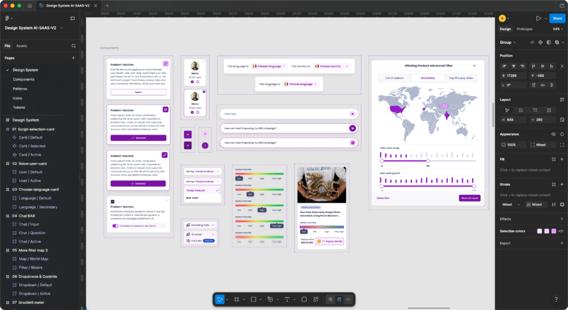568x310 pixels.
Task: Open the 54% zoom dropdown
Action: coord(558,29)
